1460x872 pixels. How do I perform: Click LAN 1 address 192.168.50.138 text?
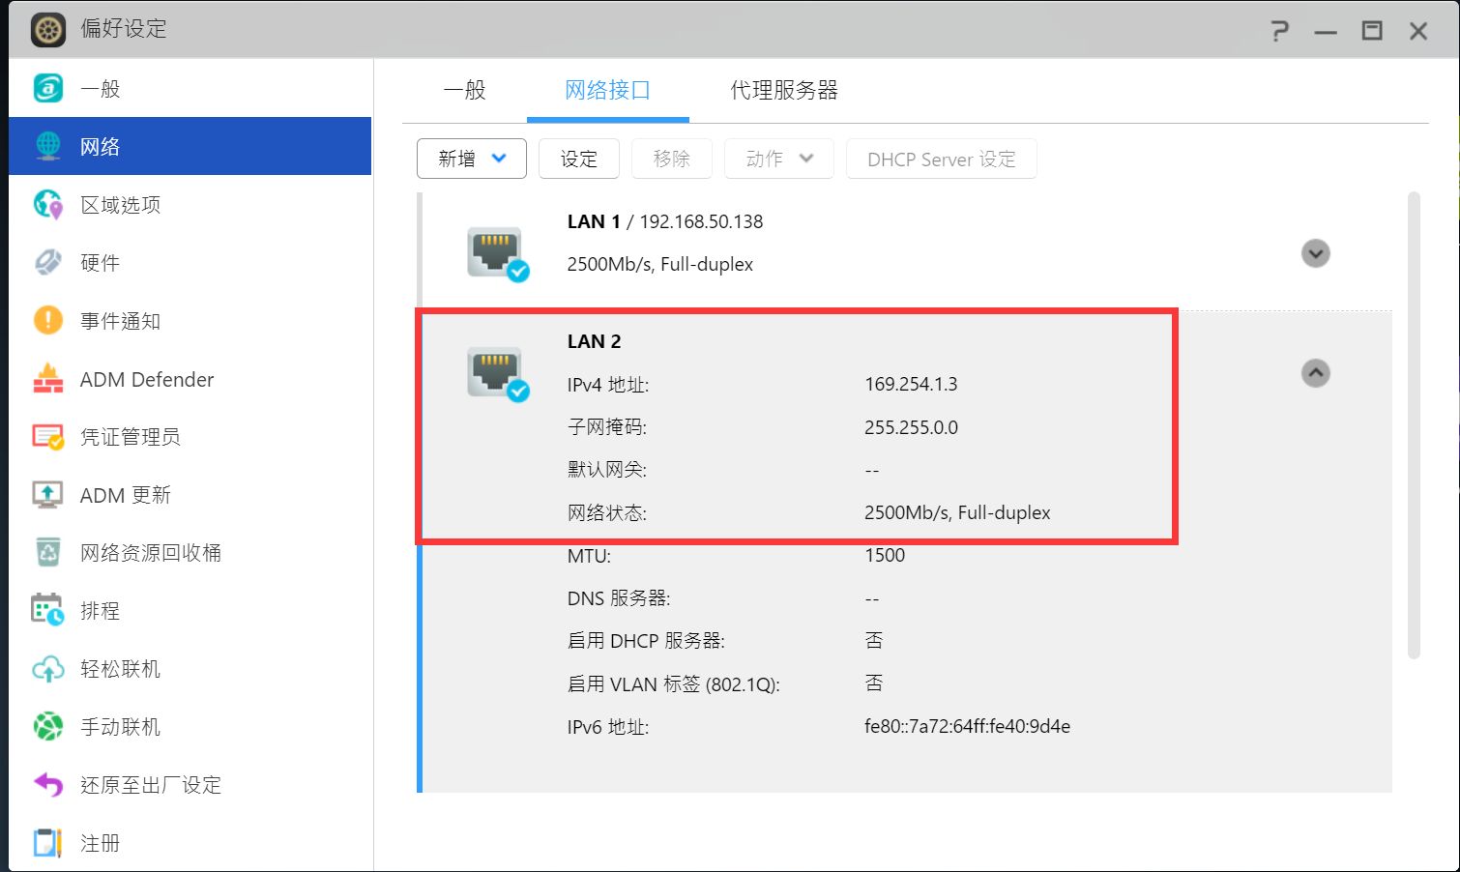coord(701,221)
